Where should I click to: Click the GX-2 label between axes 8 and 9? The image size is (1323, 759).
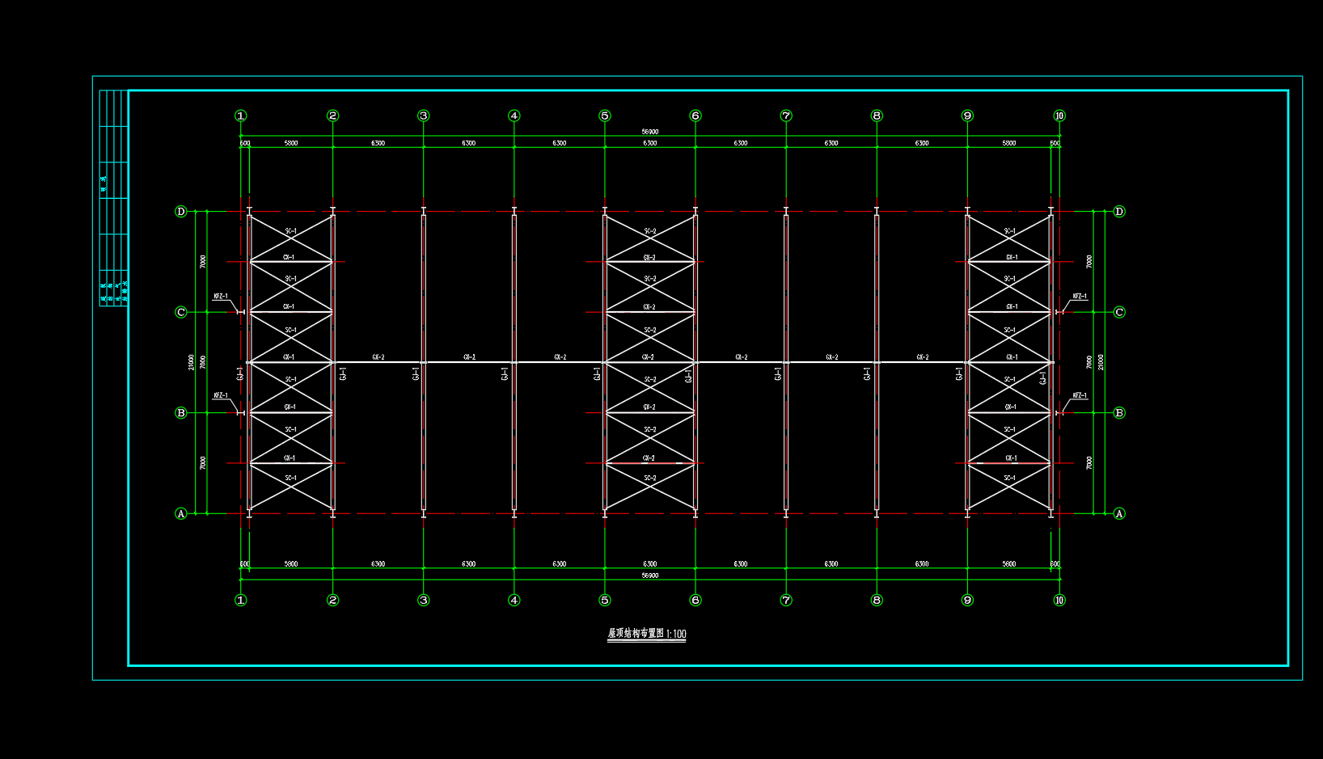coord(922,356)
